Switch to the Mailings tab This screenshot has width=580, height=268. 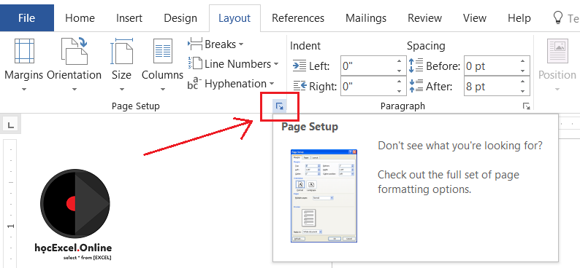pos(366,18)
